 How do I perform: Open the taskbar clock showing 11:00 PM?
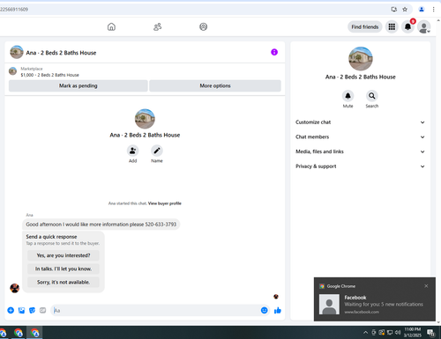tap(413, 332)
